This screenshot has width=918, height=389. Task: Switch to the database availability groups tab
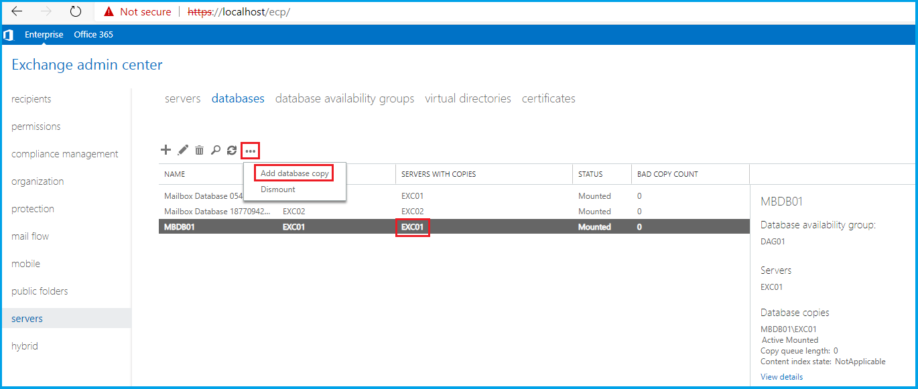click(344, 98)
